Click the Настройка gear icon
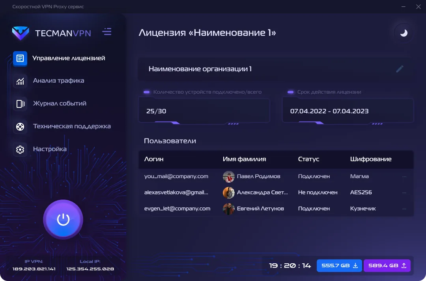 [20, 149]
